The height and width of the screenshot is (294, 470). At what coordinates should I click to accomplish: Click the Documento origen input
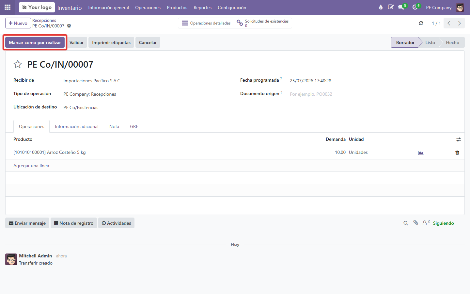point(373,94)
